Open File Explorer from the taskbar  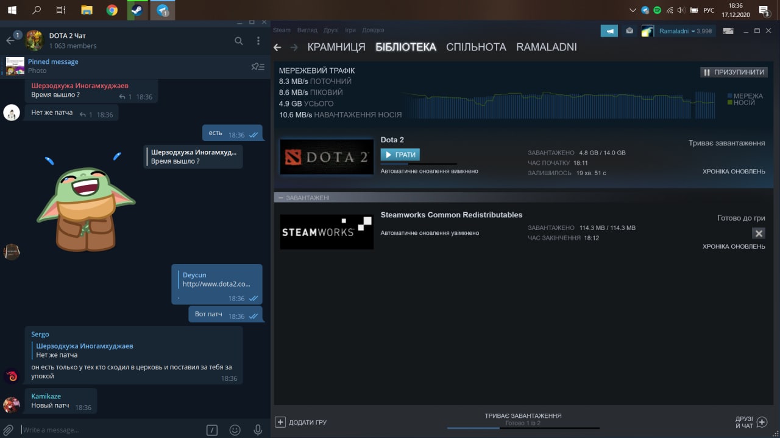[x=87, y=10]
